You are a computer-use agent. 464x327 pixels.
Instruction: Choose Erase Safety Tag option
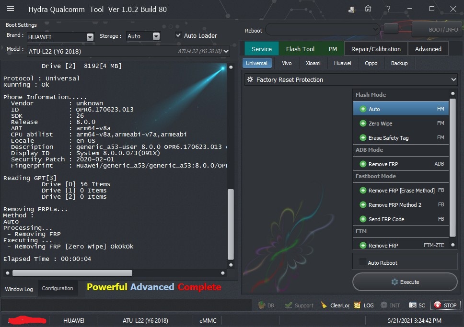coord(401,137)
